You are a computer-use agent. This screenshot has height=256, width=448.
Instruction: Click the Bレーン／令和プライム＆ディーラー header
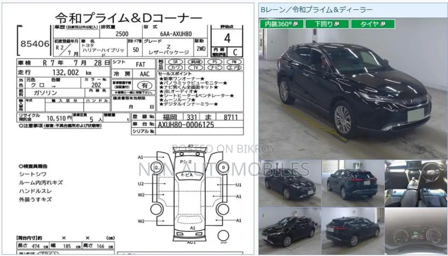316,10
